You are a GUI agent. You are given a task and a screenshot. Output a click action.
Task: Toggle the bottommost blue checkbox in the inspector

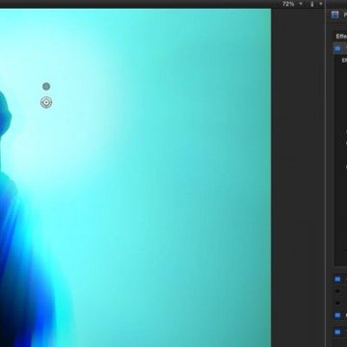[337, 332]
